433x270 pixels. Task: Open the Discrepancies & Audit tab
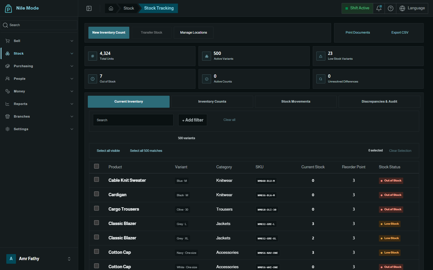coord(379,102)
